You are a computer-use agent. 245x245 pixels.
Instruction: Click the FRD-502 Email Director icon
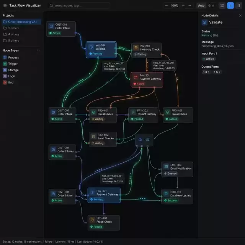click(93, 137)
